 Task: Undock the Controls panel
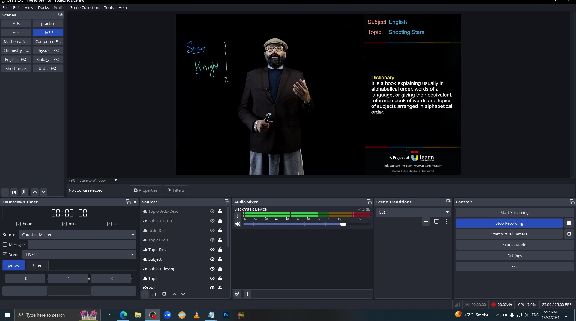click(572, 202)
